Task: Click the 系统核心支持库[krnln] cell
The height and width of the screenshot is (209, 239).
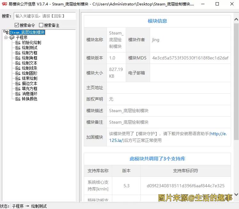Action: coord(98,186)
